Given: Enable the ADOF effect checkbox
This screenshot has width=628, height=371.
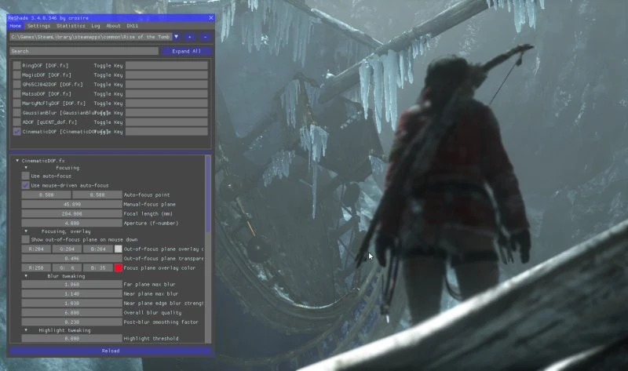Looking at the screenshot, I should (16, 122).
